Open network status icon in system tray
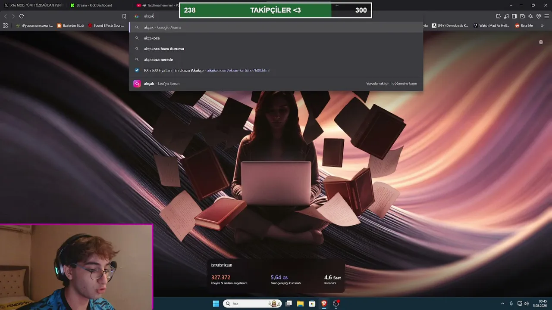 click(519, 304)
